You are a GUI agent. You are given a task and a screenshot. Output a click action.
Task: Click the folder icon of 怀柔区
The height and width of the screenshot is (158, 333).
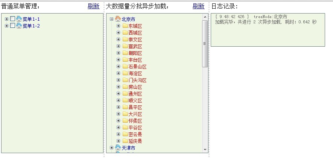tap(125, 121)
